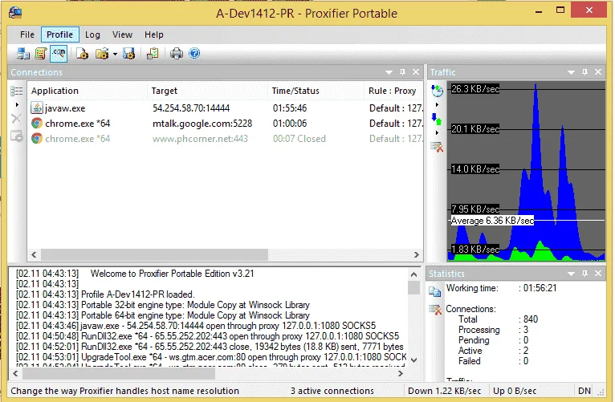Click the log pane scroll down arrow
Viewport: 615px width, 402px height.
pyautogui.click(x=413, y=359)
